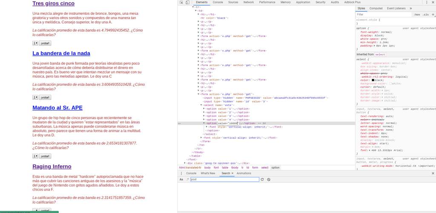436x213 pixels.
Task: Expand option value 3 node
Action: point(204,116)
